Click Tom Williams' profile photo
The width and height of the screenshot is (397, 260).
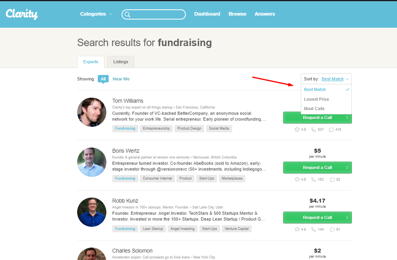tap(92, 112)
